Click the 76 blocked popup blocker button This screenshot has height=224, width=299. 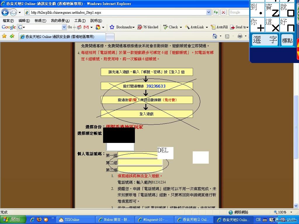click(148, 27)
